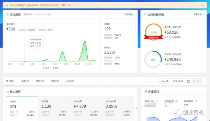Viewport: 210px width, 121px height.
Task: Click the 4:00-4:59 chart tooltip
Action: tap(36, 43)
